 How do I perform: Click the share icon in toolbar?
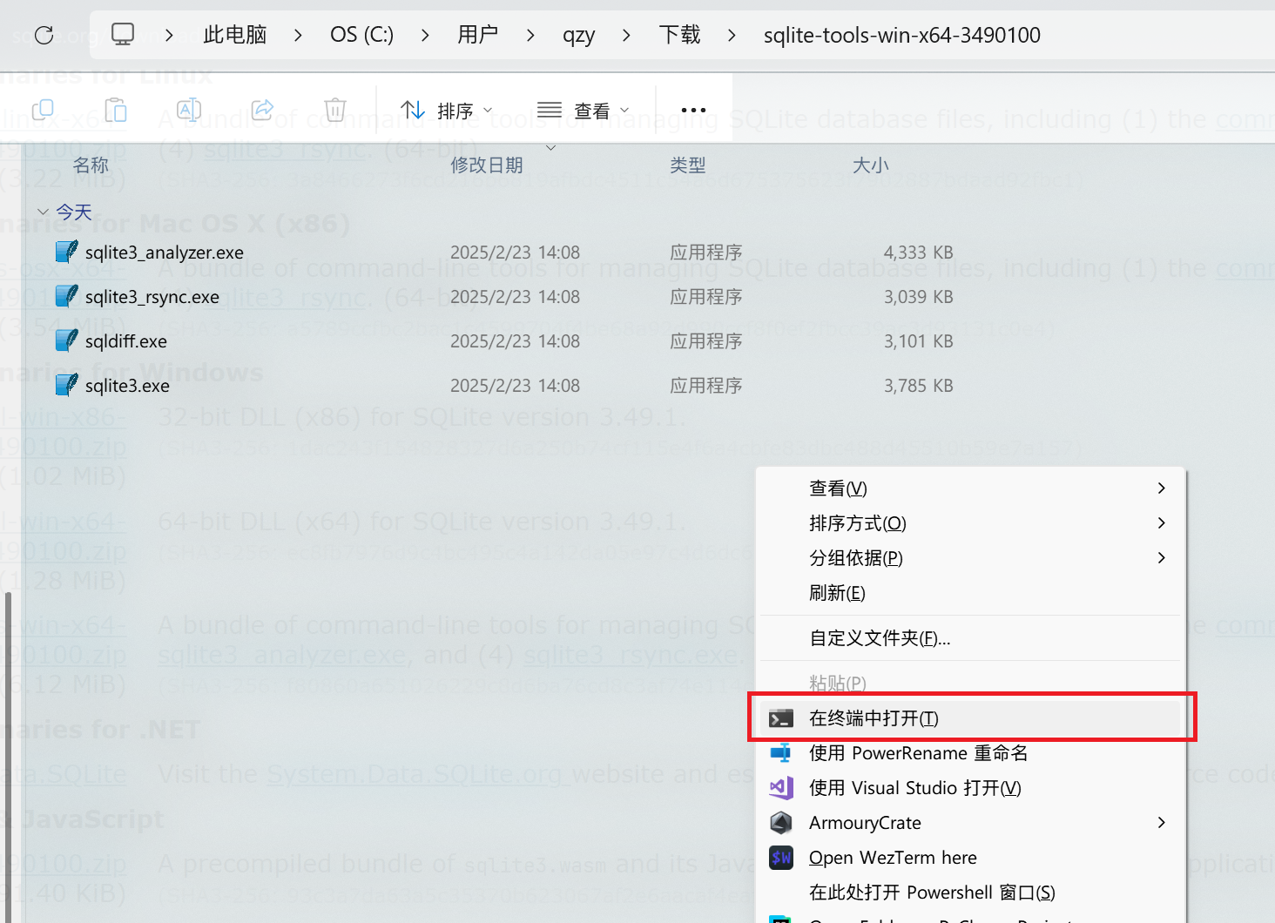[262, 110]
